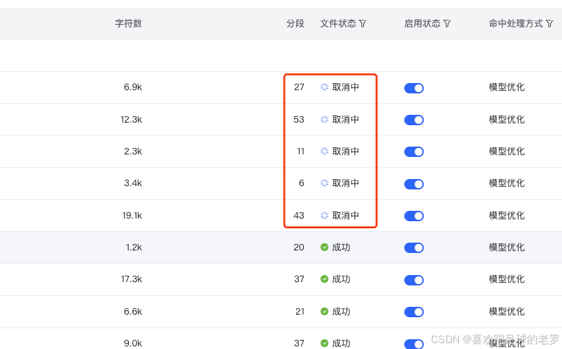Click the 1.2k character count cell
Screen dimensions: 562x349
134,247
